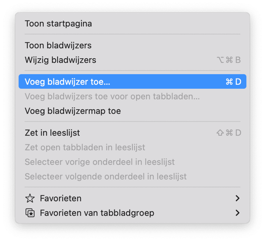Click the ⇧⌘D shortcut hint for leeslijst
The image size is (265, 241).
tap(229, 133)
